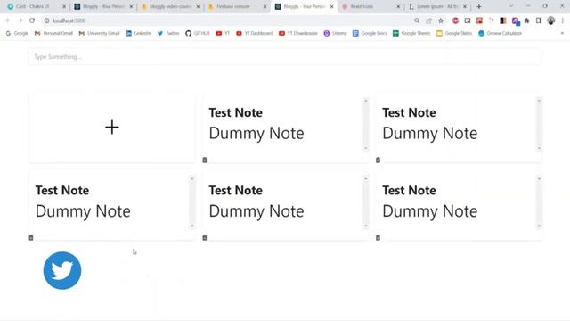Screen dimensions: 570x321
Task: Open the YT Downloader bookmark
Action: tap(298, 33)
